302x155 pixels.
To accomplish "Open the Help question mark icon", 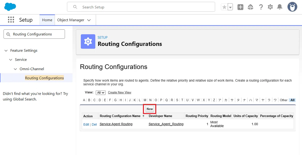I will [261, 7].
